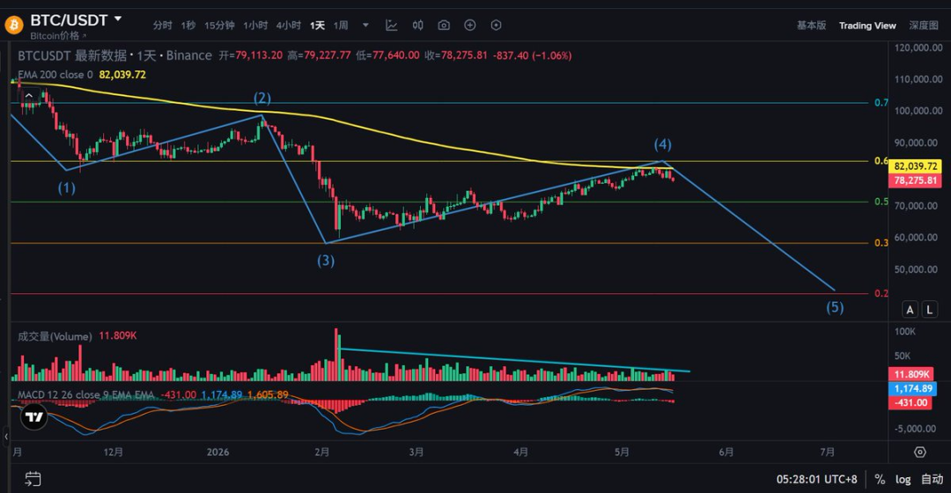The height and width of the screenshot is (493, 951).
Task: Open more timeframes dropdown arrow
Action: (x=365, y=26)
